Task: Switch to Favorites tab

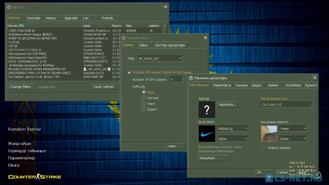Action: [x=34, y=18]
